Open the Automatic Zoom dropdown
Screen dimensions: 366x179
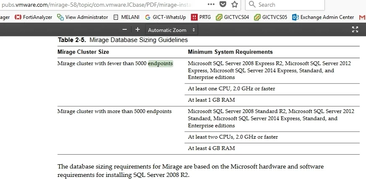coord(172,30)
